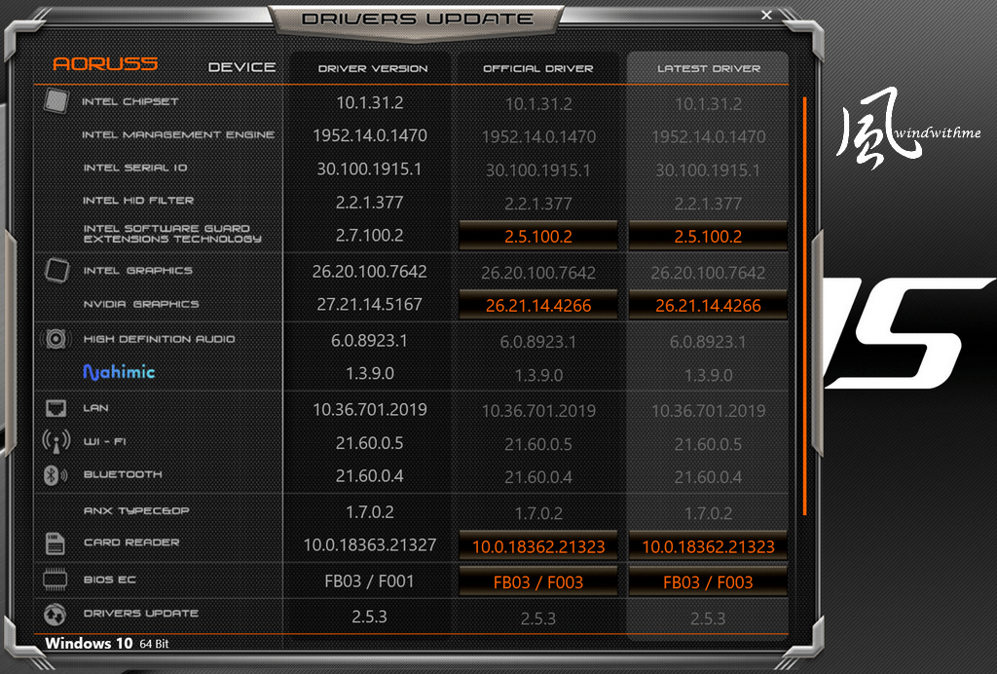
Task: Click installed NVIDIA driver version 27.21.14.5167
Action: coord(369,304)
